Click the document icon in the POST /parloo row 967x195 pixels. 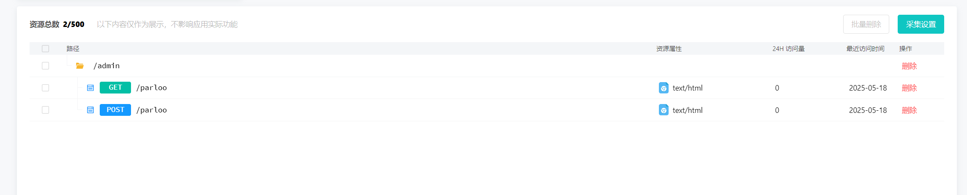click(x=90, y=110)
